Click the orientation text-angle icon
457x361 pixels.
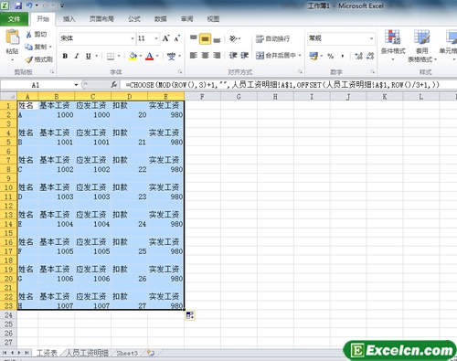tap(233, 38)
